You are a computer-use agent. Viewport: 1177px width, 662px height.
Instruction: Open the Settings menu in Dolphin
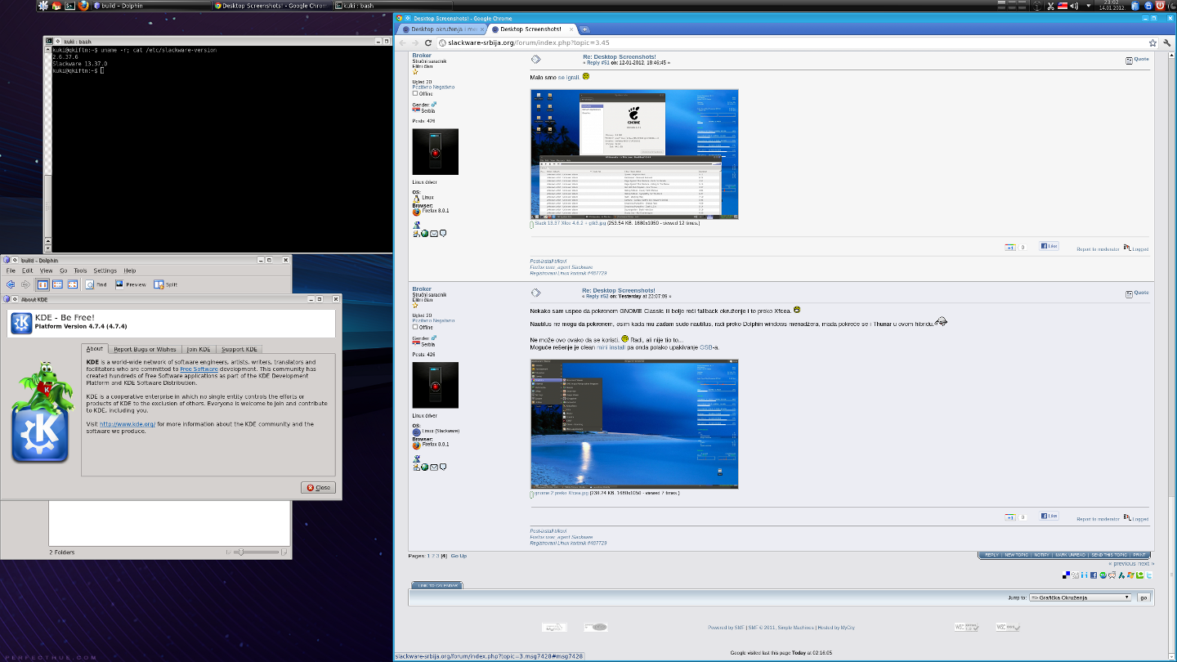click(x=105, y=271)
